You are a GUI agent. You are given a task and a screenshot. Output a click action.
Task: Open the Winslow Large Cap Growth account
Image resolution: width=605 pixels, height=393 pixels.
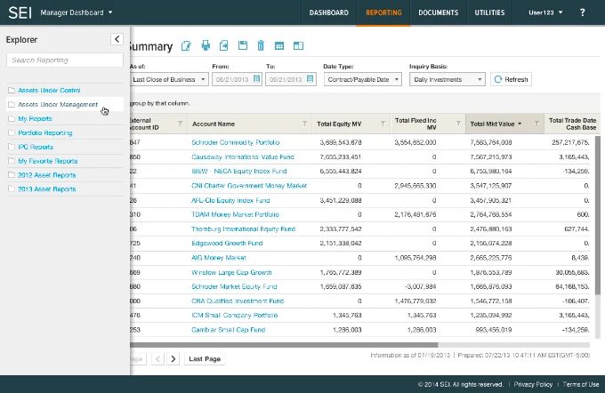[231, 272]
